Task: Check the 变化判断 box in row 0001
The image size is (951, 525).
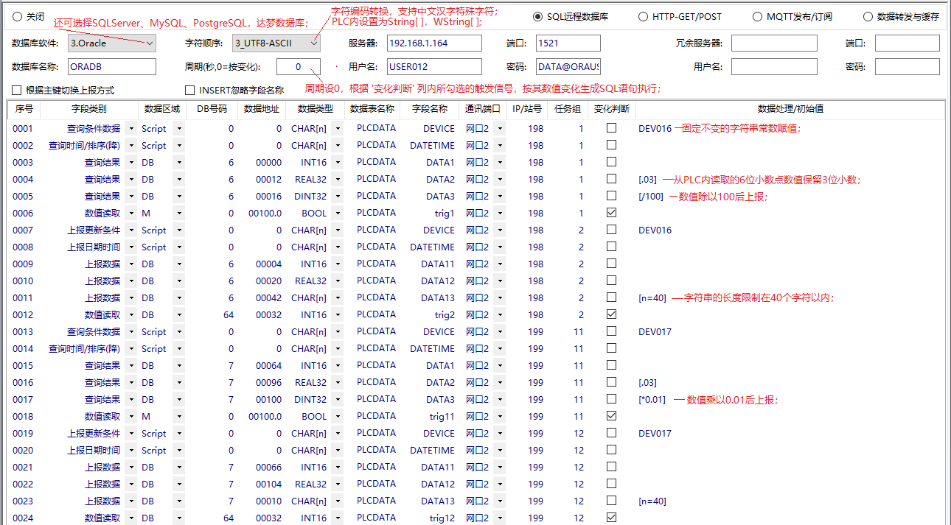Action: pyautogui.click(x=611, y=128)
